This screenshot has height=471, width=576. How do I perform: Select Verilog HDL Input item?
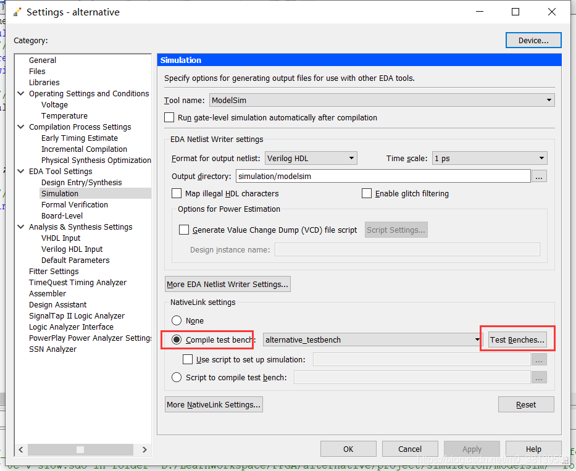[72, 249]
